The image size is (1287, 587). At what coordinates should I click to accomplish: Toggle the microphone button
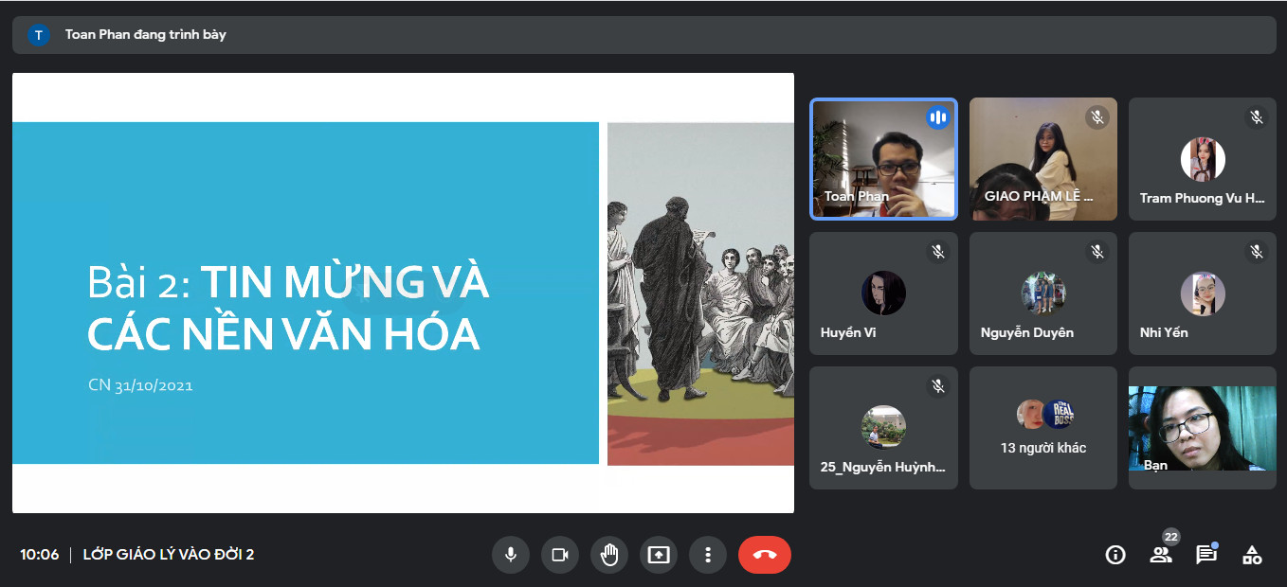(511, 555)
